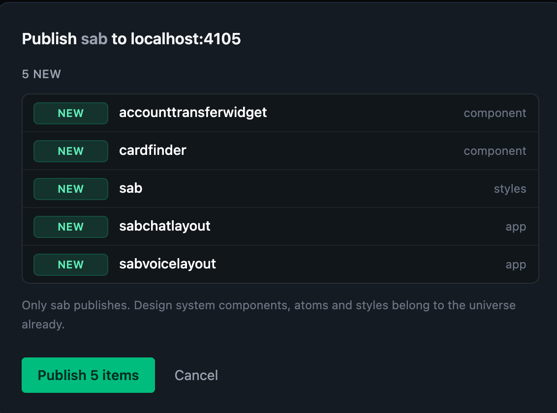
Task: Click the Publish sab to localhost:4105 title
Action: 131,39
